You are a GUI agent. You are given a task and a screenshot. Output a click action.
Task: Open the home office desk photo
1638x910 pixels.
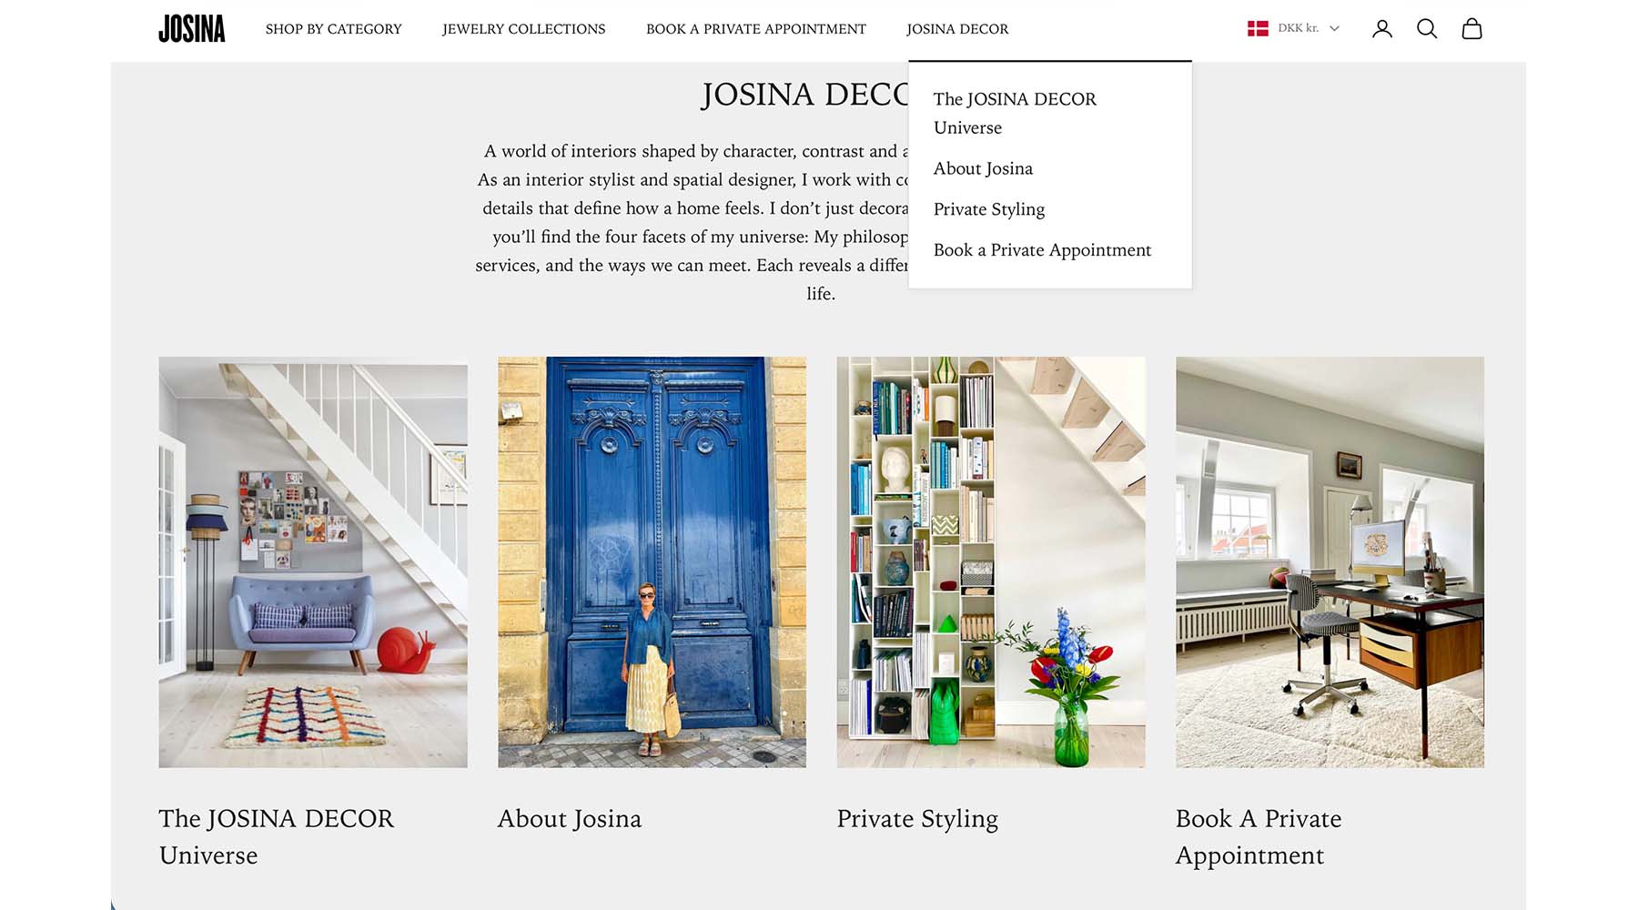tap(1330, 561)
